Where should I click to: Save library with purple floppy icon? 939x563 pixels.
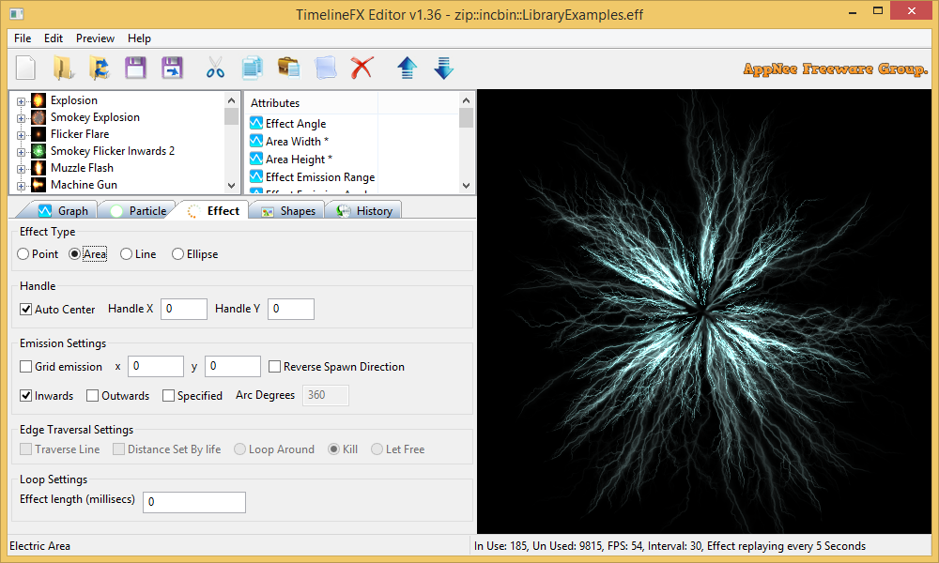tap(135, 68)
